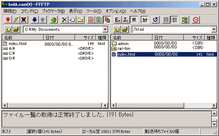This screenshot has width=219, height=136.
Task: Open the 接続(F) menu
Action: pos(10,11)
